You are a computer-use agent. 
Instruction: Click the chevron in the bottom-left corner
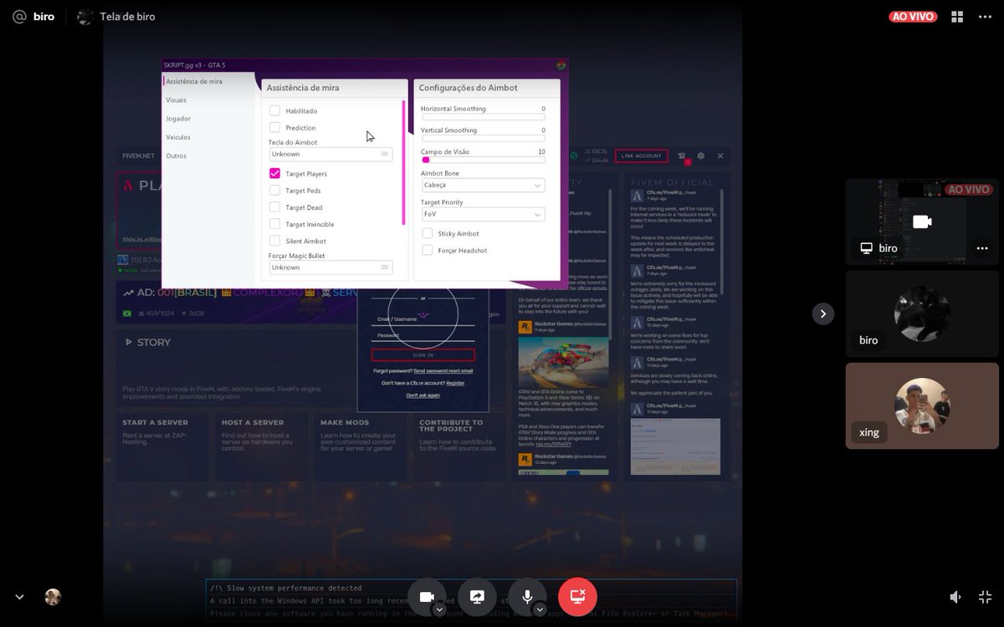tap(20, 597)
